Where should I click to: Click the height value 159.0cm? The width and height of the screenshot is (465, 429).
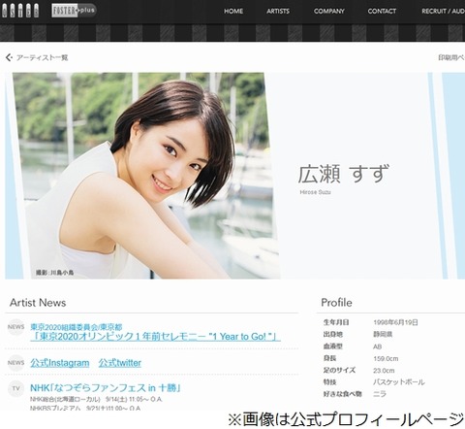(x=386, y=358)
